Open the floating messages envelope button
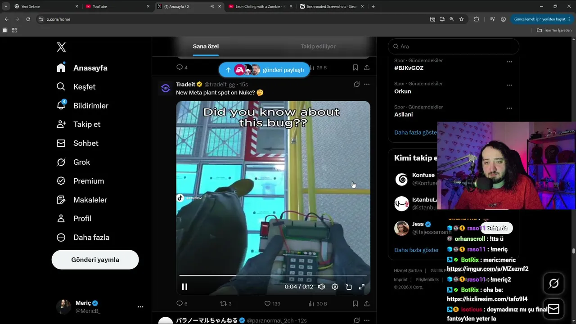The image size is (576, 324). (x=553, y=309)
